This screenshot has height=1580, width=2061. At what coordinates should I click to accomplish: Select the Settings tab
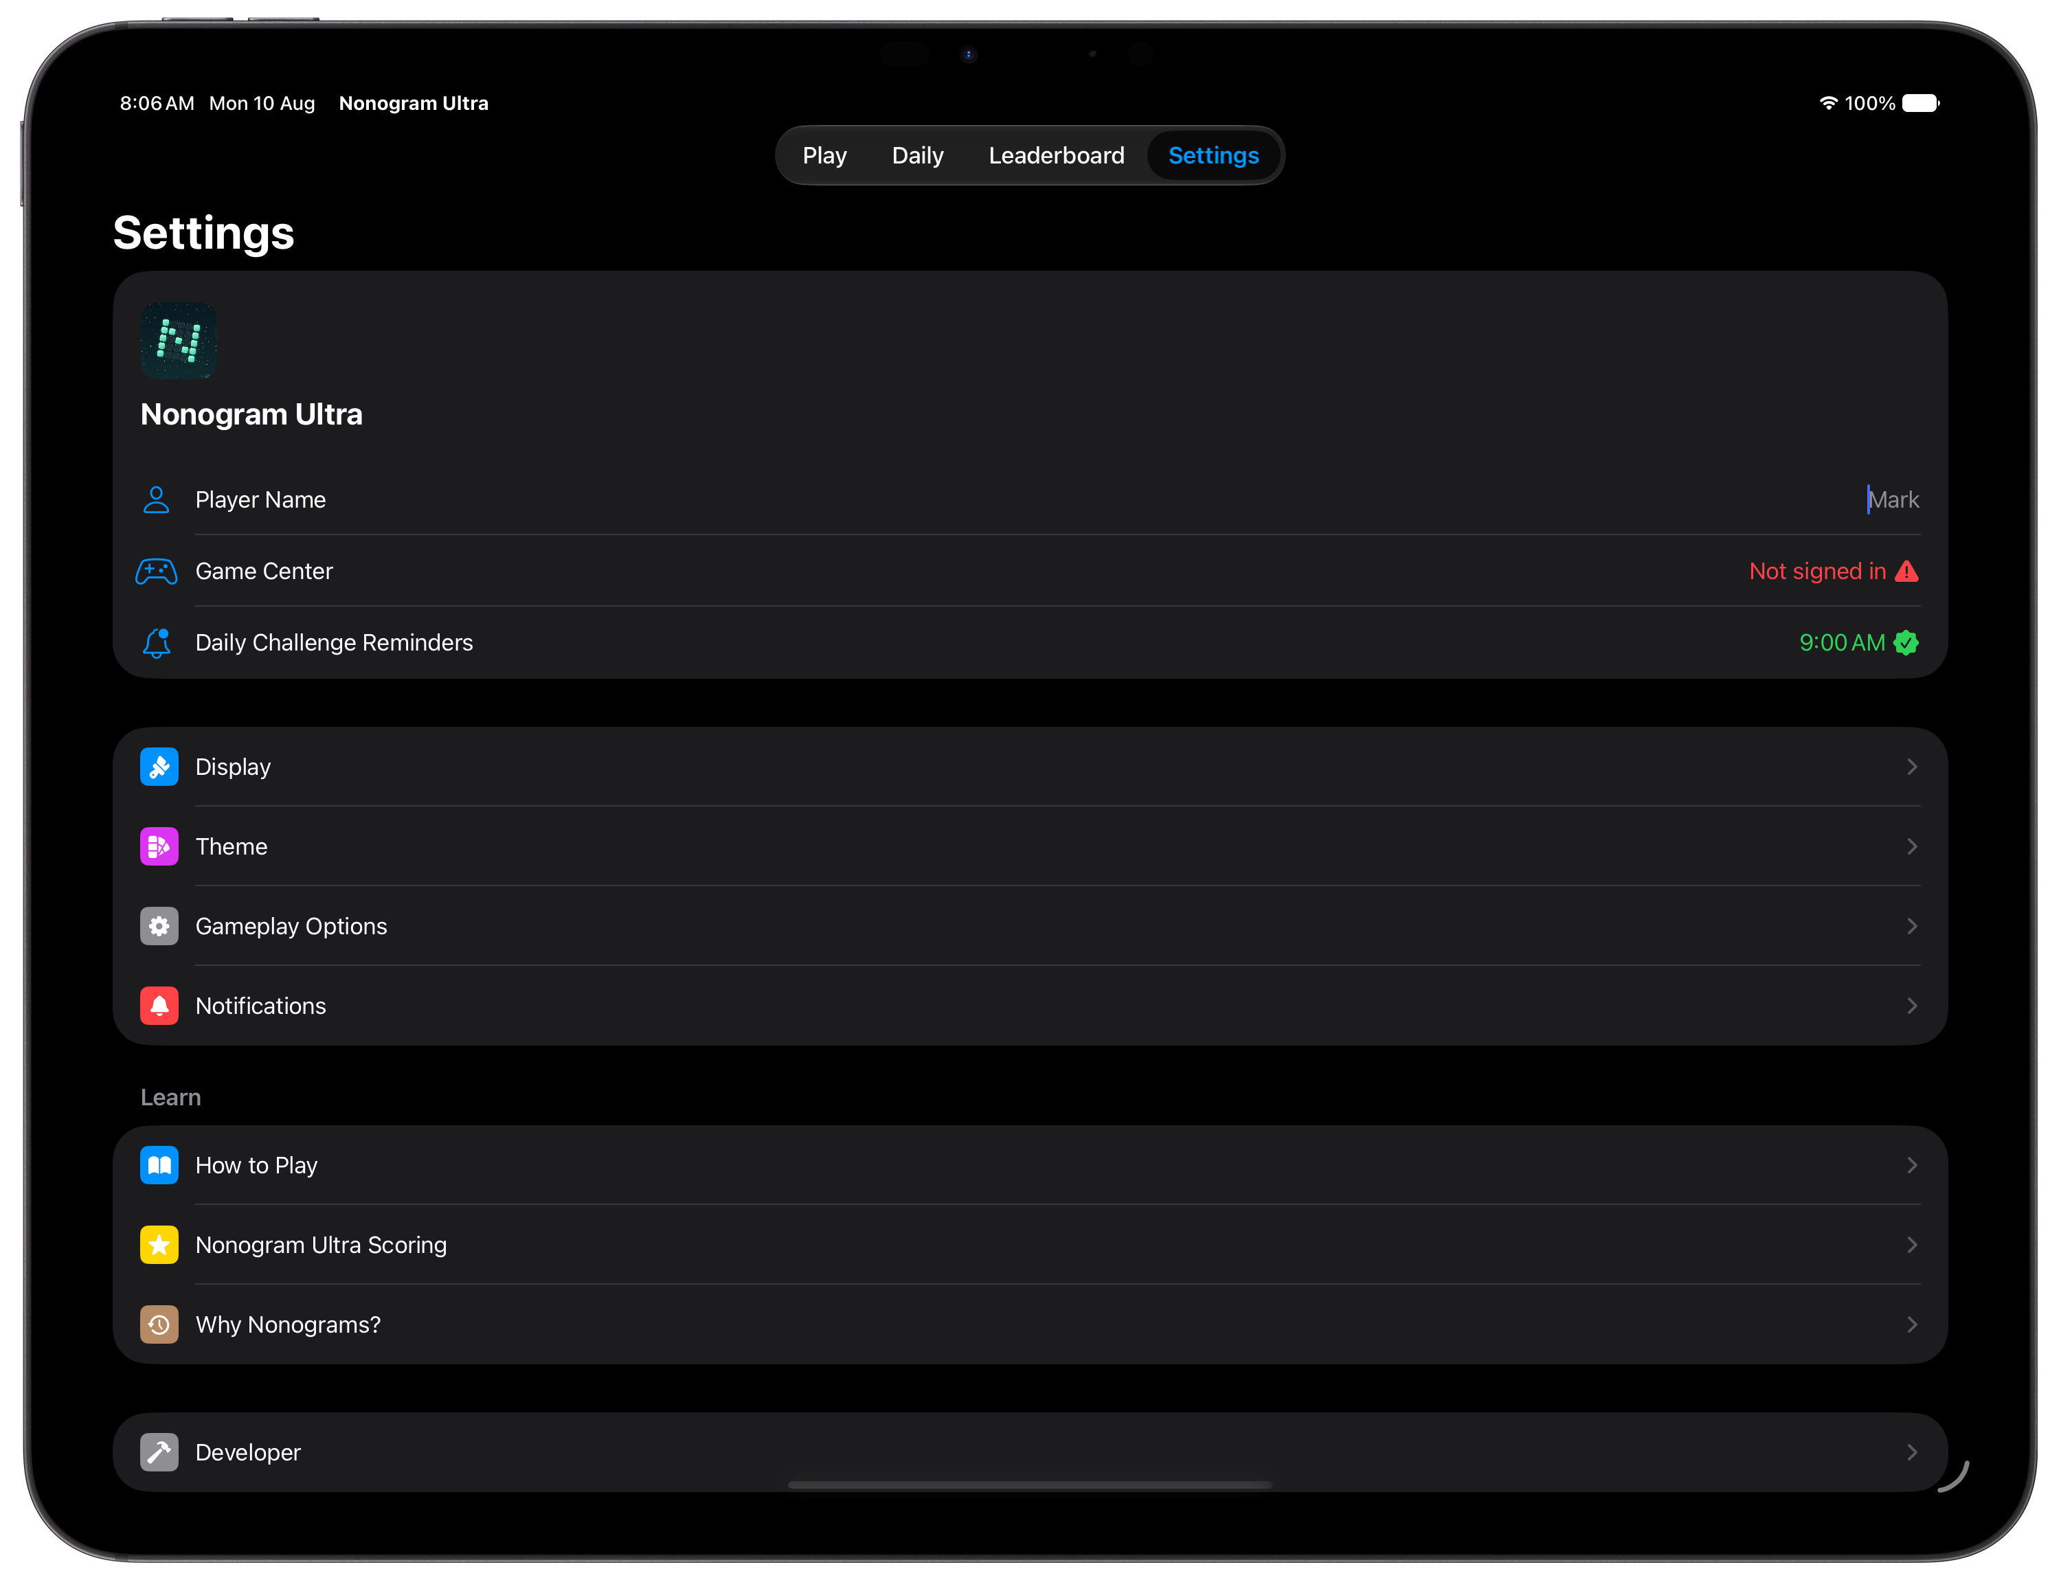pyautogui.click(x=1213, y=155)
